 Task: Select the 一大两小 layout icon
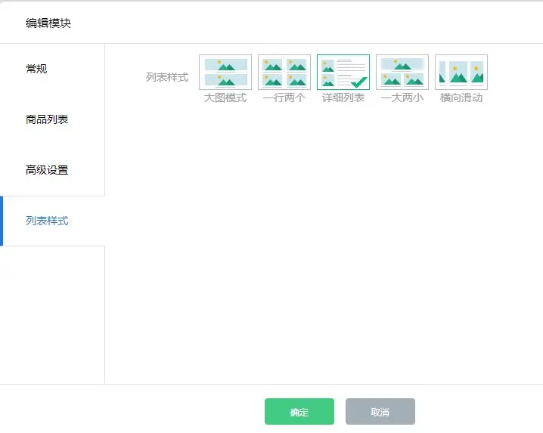[x=402, y=72]
